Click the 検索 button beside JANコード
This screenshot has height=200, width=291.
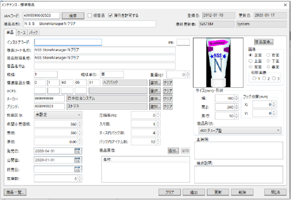(x=73, y=16)
